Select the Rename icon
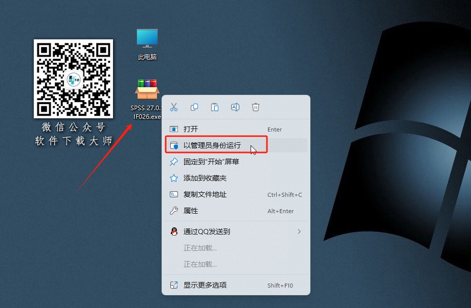471x308 pixels. [235, 107]
